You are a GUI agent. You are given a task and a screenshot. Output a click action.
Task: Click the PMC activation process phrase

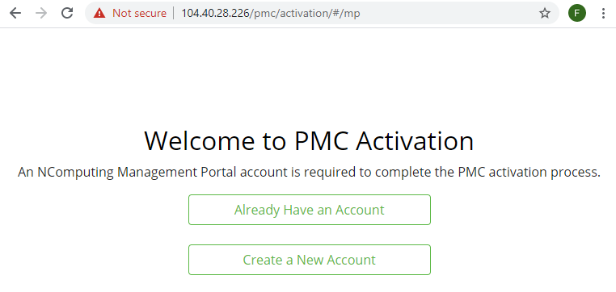click(x=530, y=173)
